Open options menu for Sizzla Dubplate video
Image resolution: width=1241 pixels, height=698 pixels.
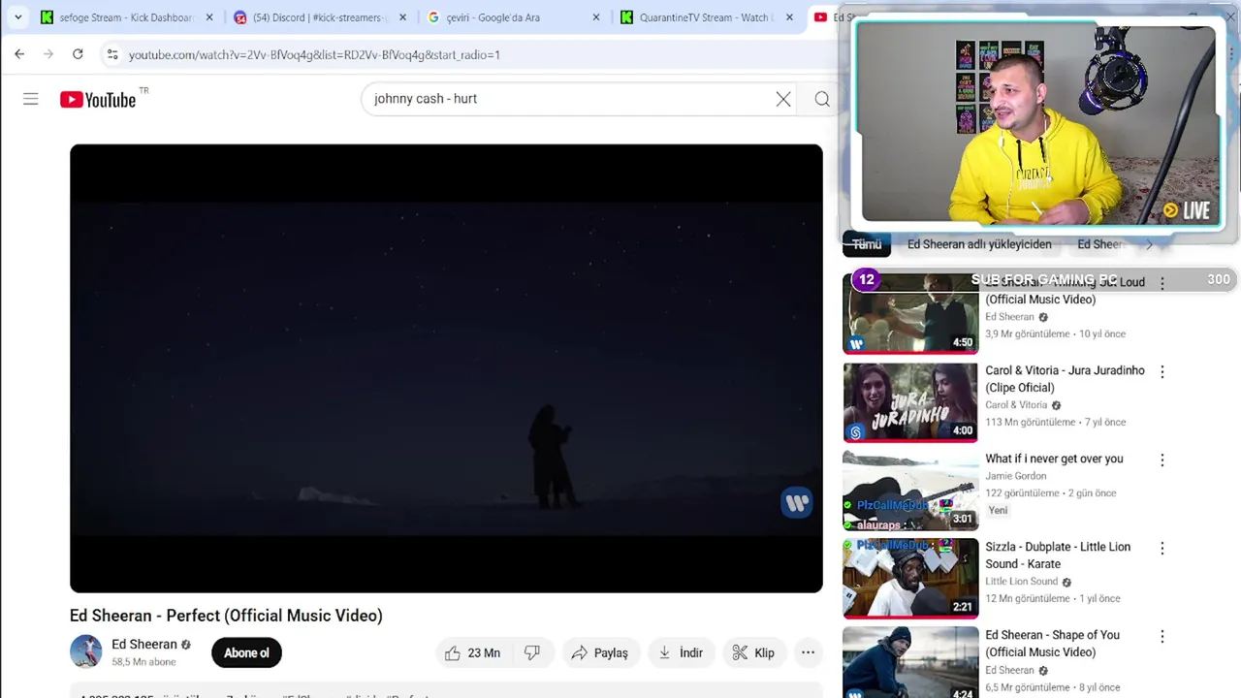[x=1162, y=548]
